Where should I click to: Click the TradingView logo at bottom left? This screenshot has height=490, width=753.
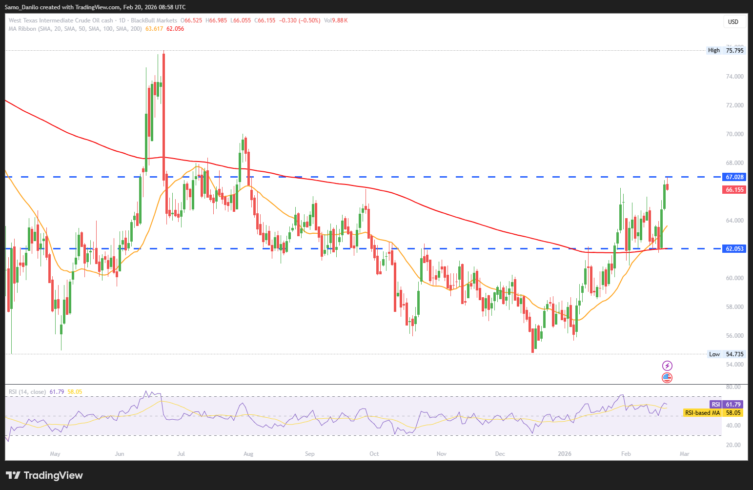point(44,475)
